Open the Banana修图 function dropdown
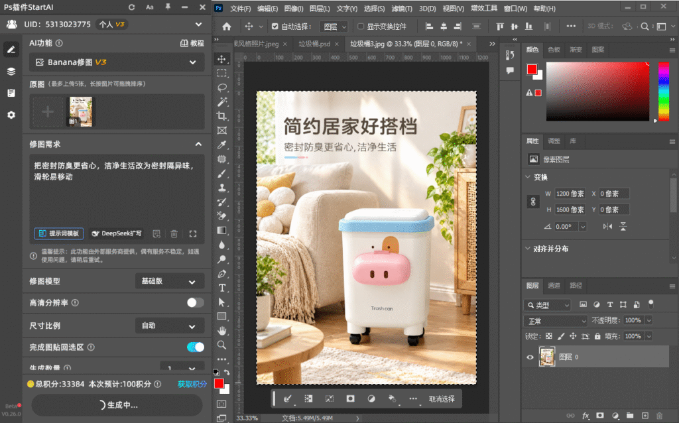The image size is (679, 423). [117, 62]
